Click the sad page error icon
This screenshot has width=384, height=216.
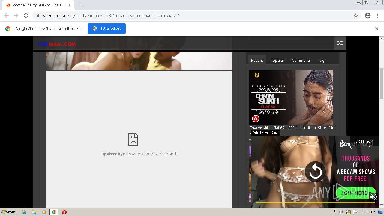133,139
